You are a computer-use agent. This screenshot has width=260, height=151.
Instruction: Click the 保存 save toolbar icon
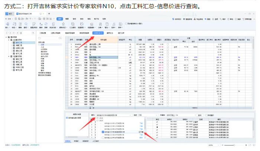pos(121,24)
